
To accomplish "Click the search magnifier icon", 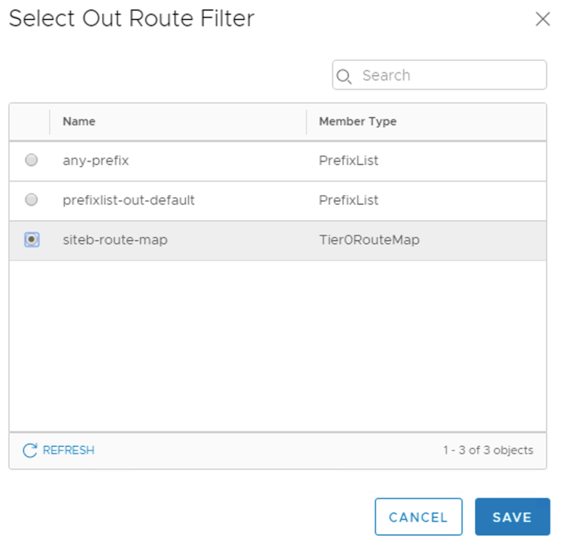I will click(x=344, y=75).
